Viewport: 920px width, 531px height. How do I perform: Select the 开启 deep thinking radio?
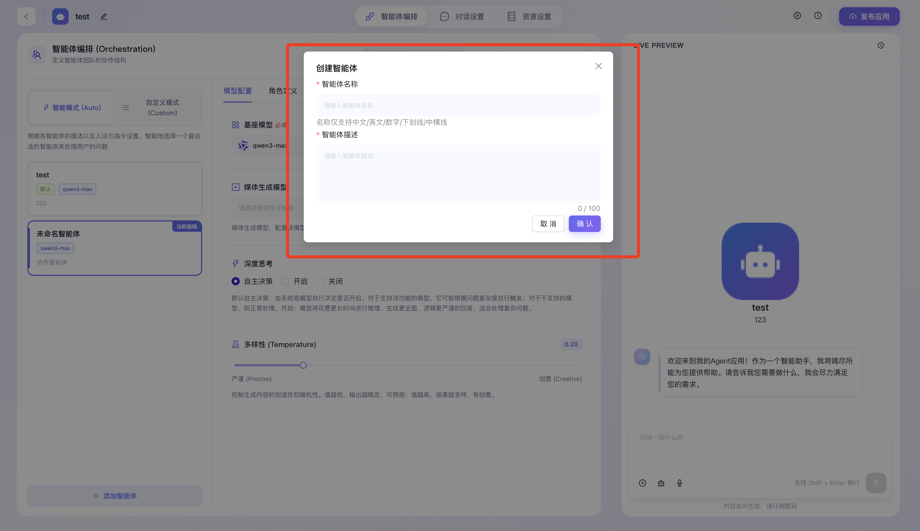pyautogui.click(x=285, y=281)
